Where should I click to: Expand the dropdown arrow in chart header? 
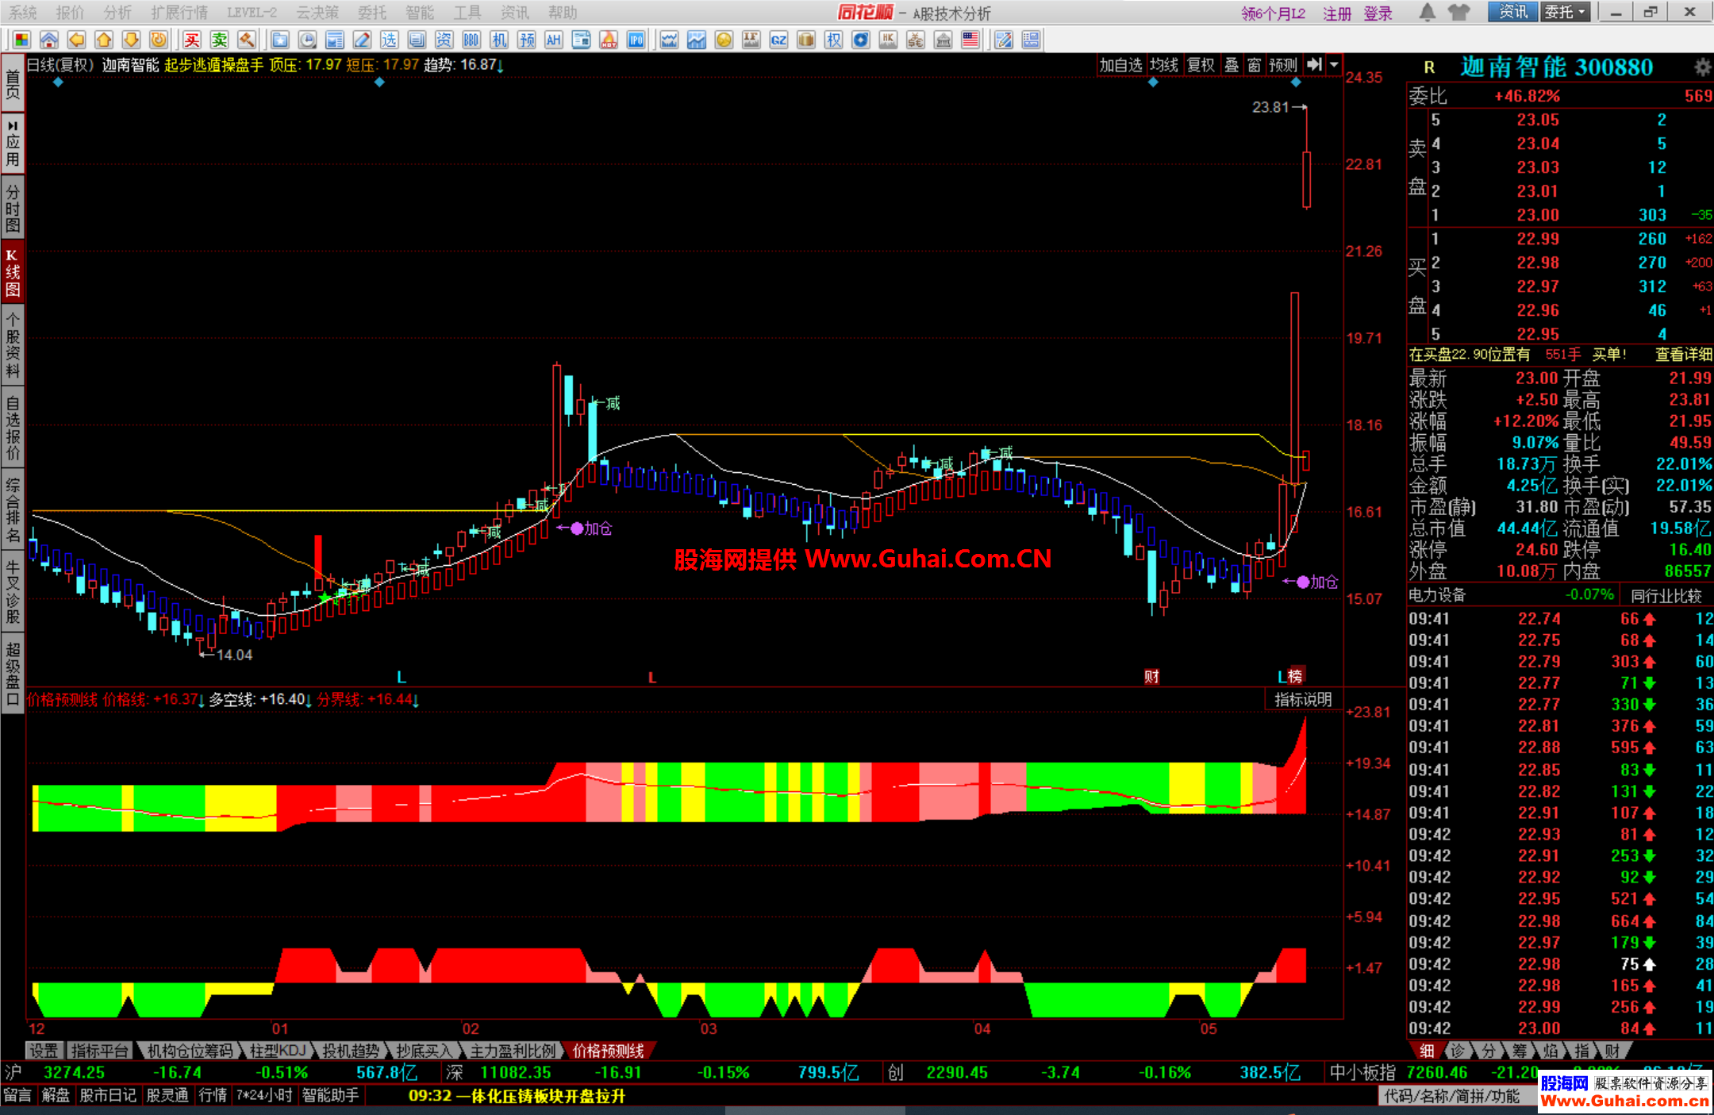pos(1334,65)
